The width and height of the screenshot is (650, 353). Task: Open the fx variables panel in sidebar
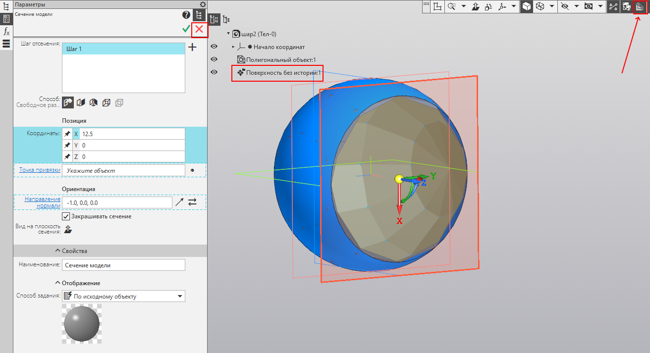click(6, 31)
